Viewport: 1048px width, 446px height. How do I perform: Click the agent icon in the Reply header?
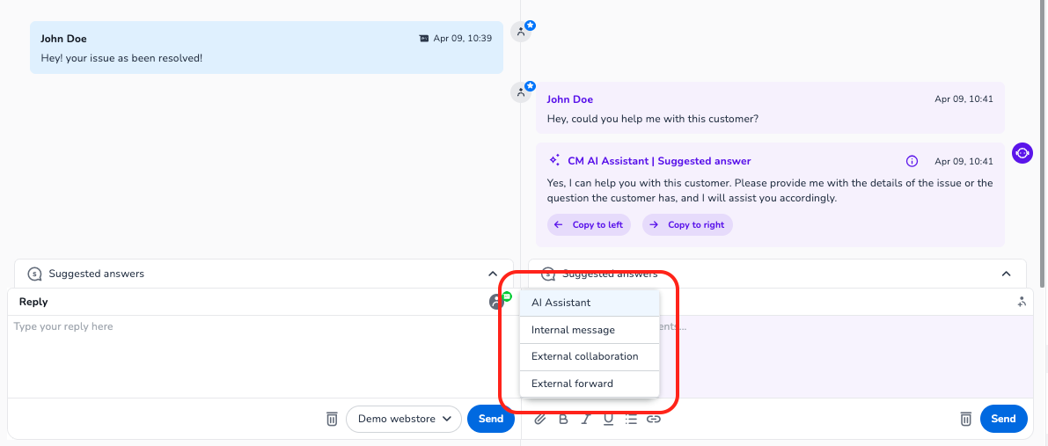(x=498, y=302)
